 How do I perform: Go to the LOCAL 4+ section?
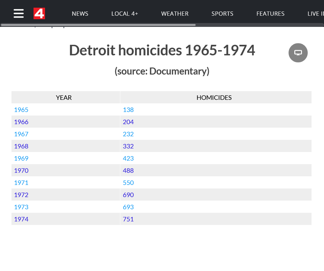124,14
